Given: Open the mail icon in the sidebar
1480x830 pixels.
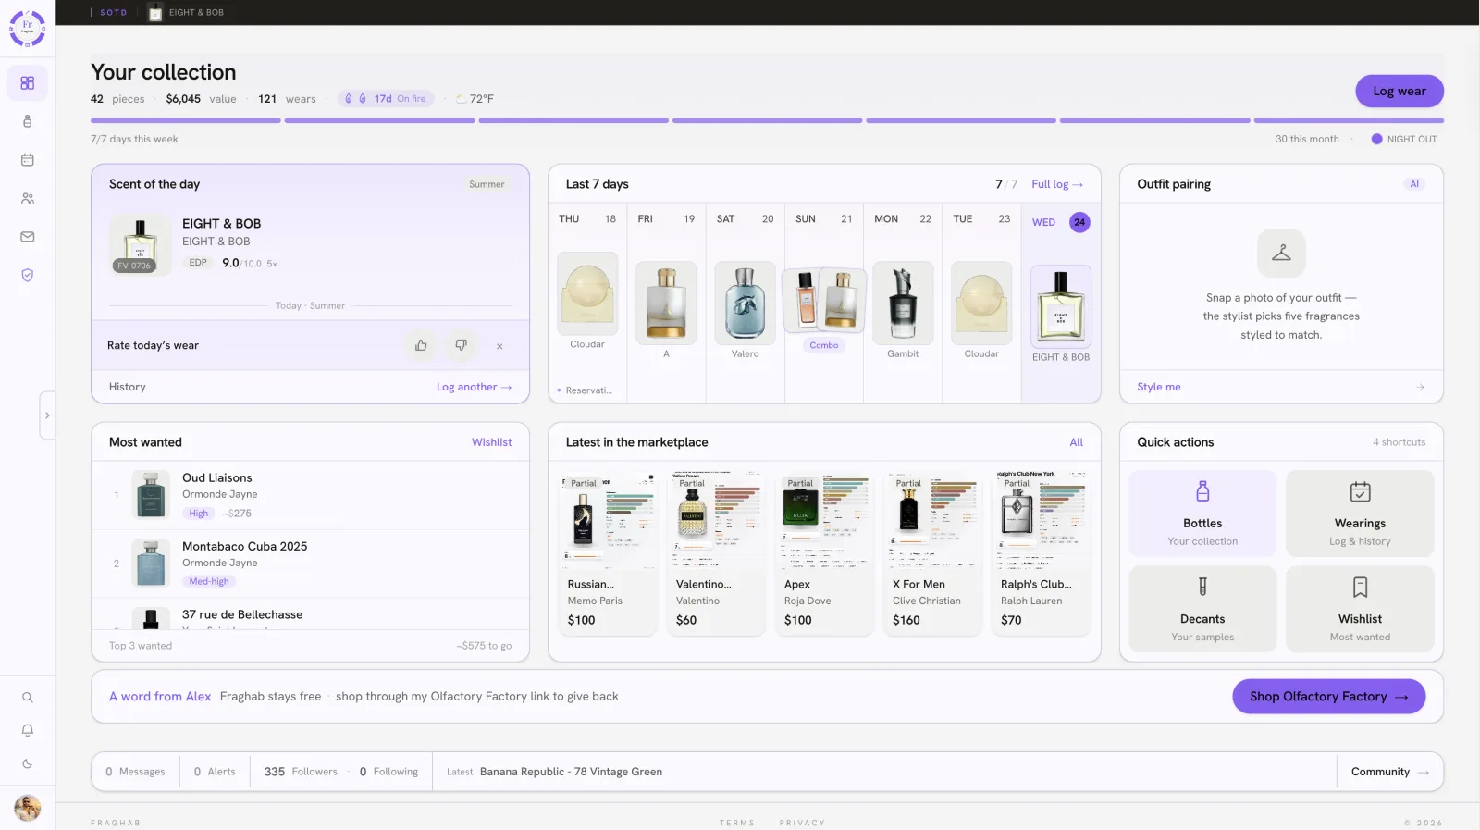Looking at the screenshot, I should [28, 237].
